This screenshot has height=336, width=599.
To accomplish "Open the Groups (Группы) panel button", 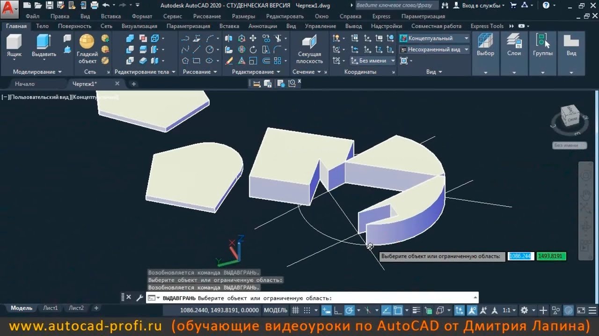I will (x=542, y=53).
